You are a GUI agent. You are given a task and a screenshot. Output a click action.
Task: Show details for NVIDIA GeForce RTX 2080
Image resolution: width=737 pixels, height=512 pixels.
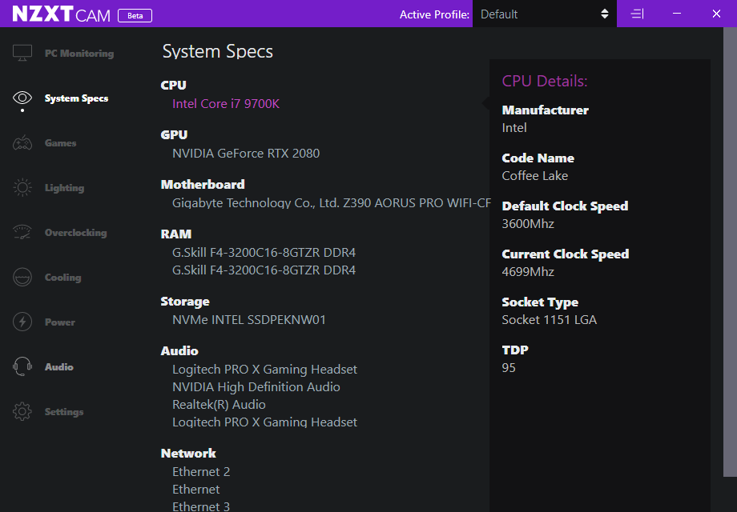tap(246, 154)
